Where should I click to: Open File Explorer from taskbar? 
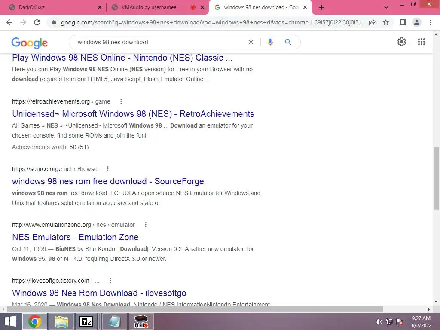[x=61, y=321]
